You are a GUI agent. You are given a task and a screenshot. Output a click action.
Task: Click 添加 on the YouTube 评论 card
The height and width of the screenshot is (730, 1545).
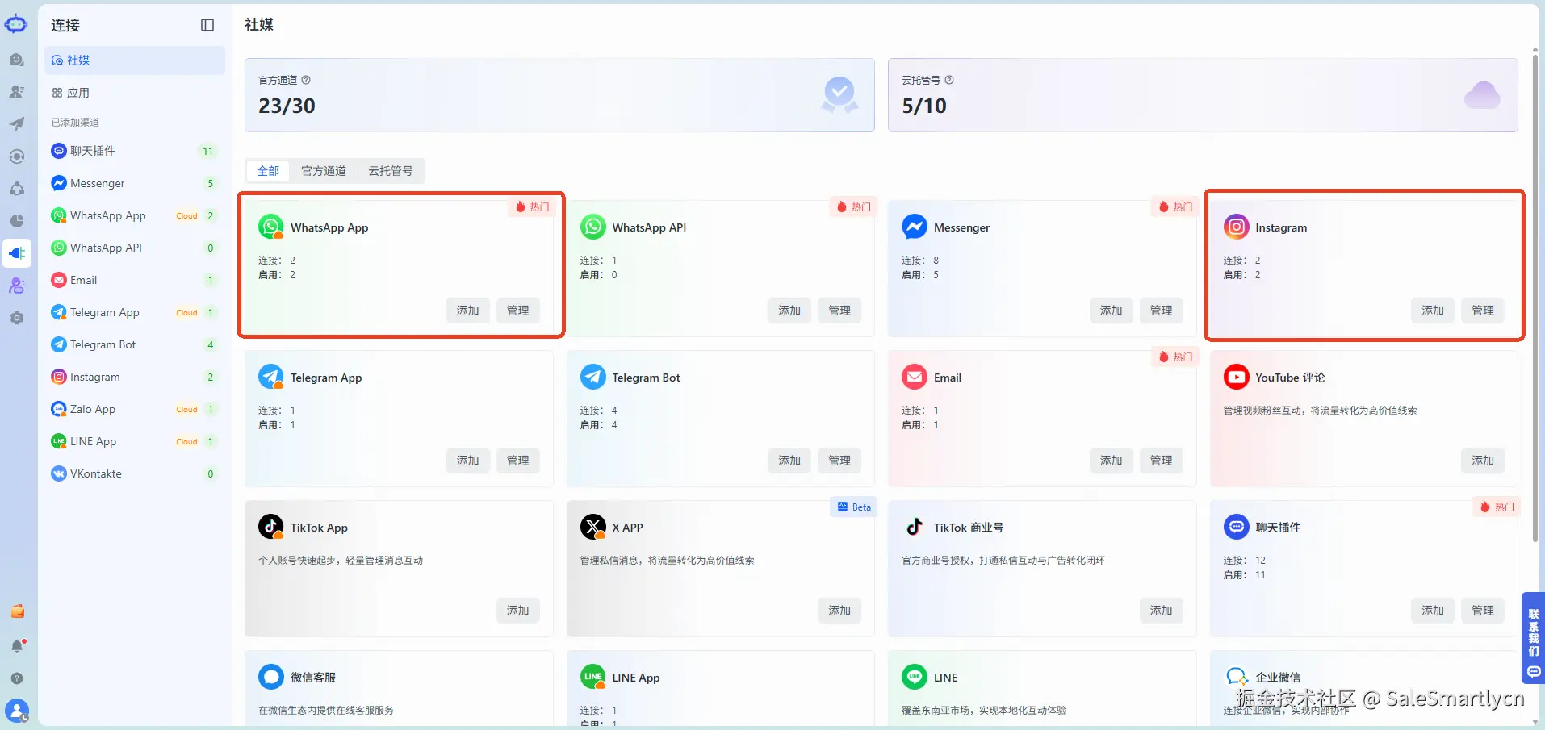click(x=1483, y=461)
